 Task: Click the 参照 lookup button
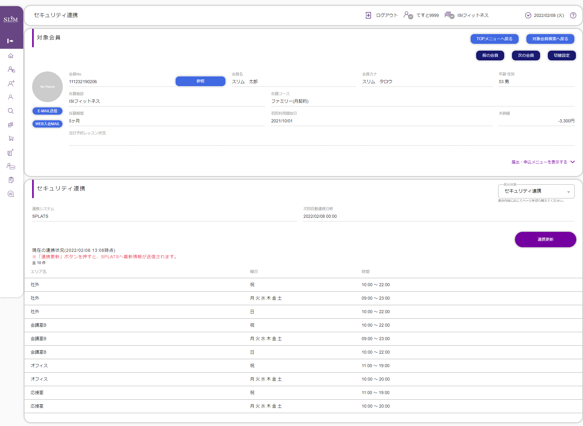(x=200, y=81)
